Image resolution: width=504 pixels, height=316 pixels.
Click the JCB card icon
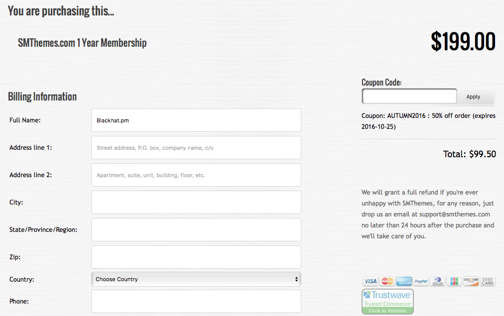click(454, 281)
